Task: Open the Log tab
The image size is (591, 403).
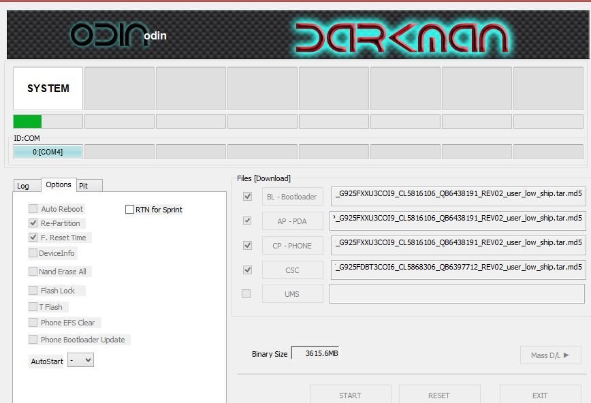Action: tap(27, 185)
